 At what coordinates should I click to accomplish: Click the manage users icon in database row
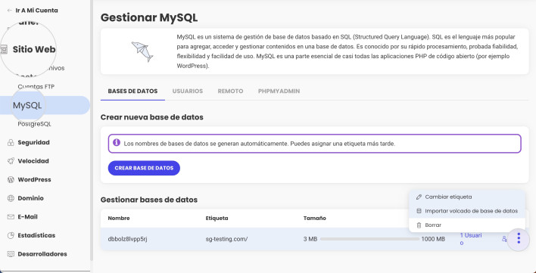(504, 239)
